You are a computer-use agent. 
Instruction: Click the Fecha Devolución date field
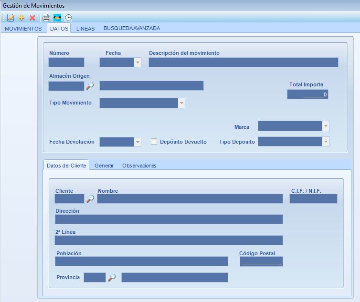117,142
